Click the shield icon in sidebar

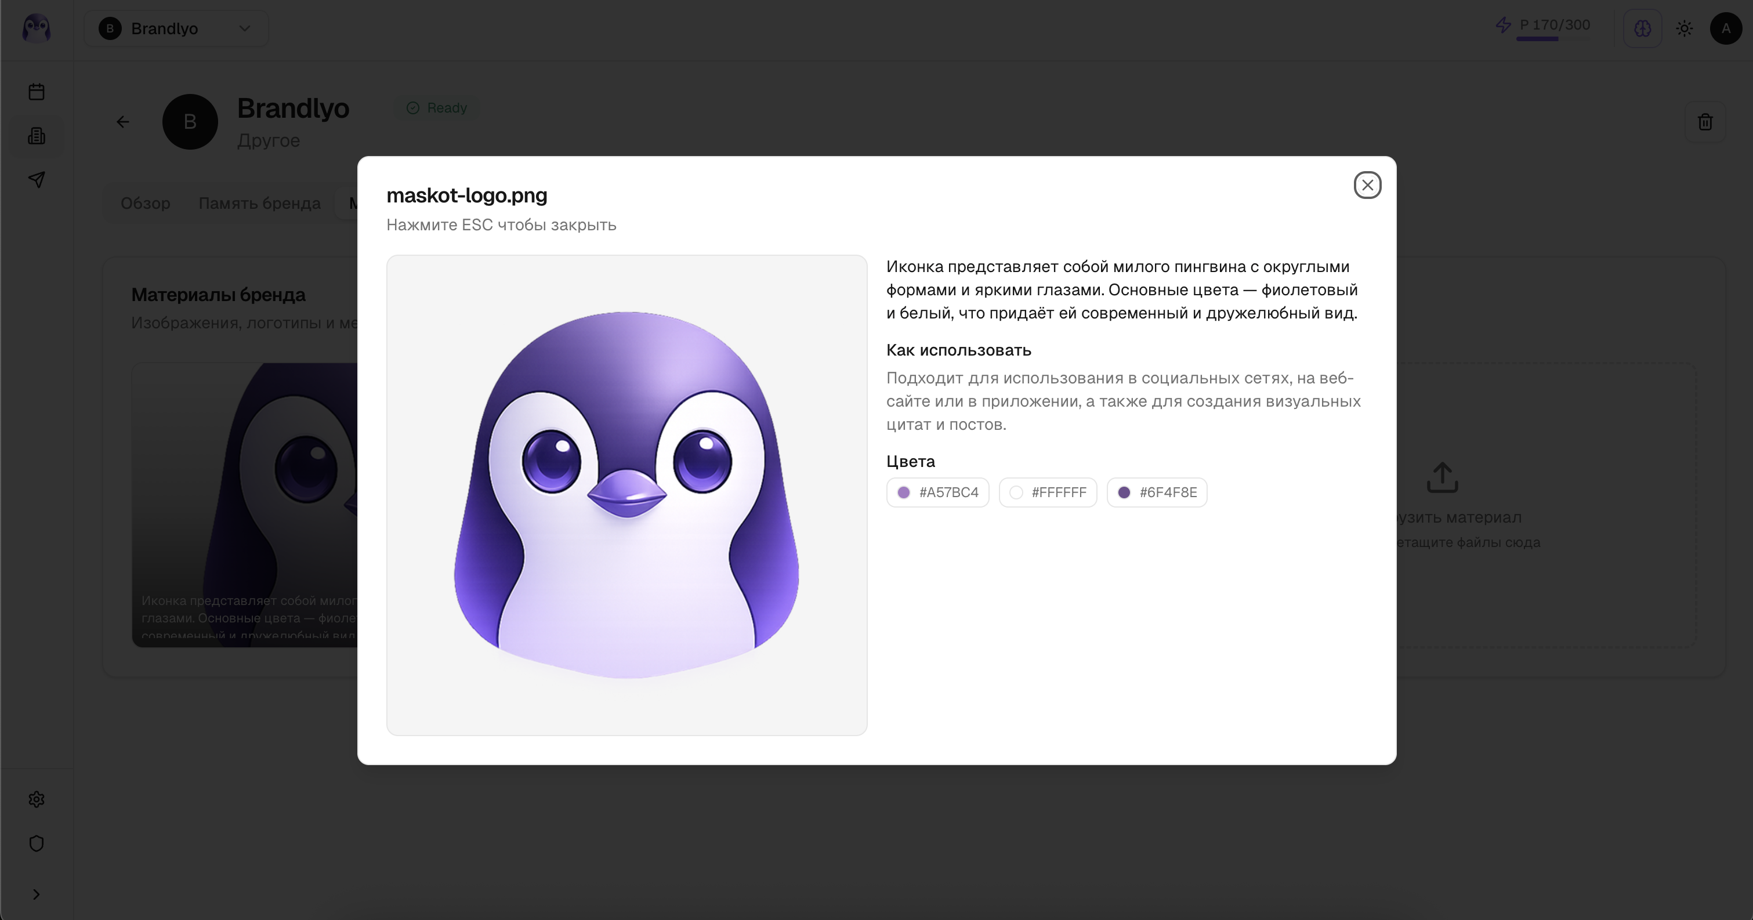[x=37, y=844]
